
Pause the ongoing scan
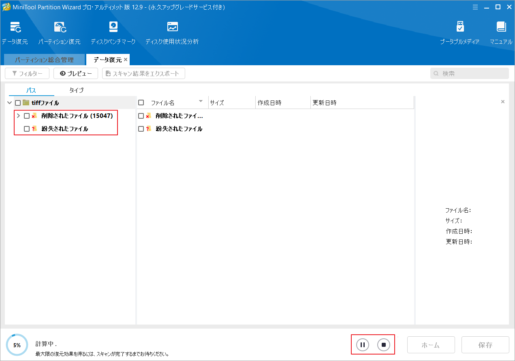click(x=362, y=345)
